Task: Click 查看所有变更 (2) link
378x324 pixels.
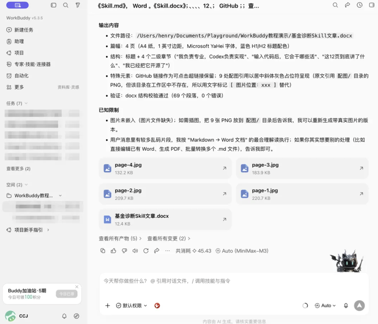Action: click(169, 239)
